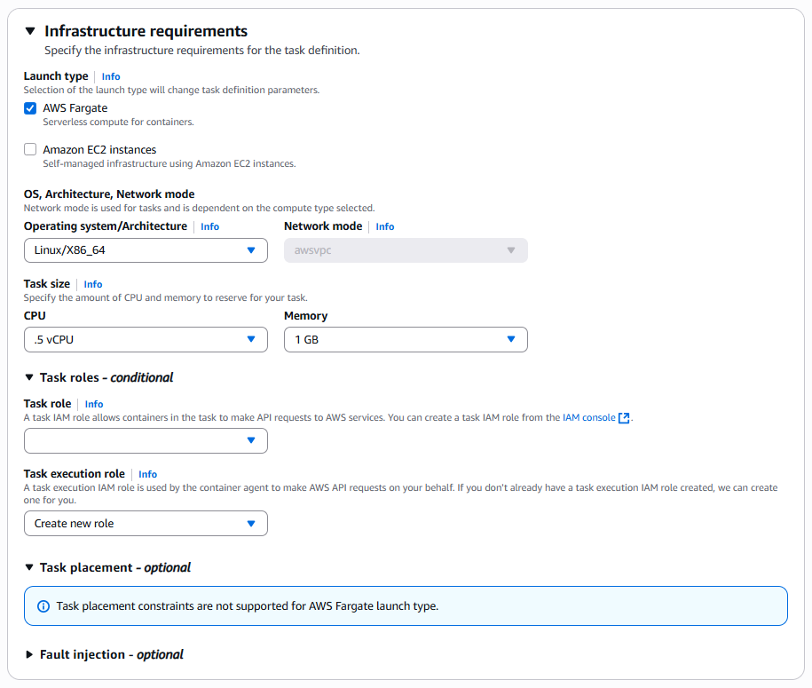Image resolution: width=812 pixels, height=688 pixels.
Task: Click the AWS Fargate label text
Action: coord(75,108)
